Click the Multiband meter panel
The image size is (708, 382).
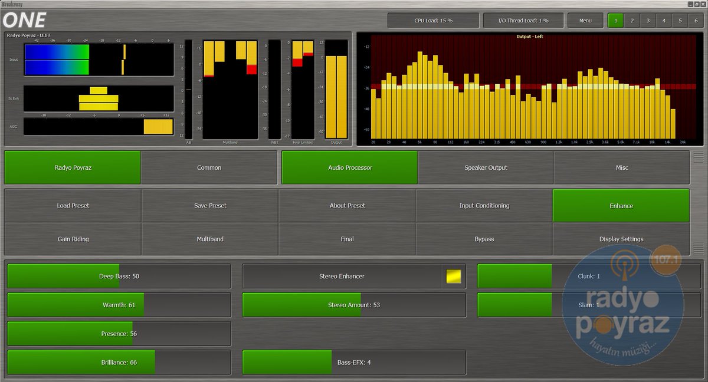tap(230, 90)
